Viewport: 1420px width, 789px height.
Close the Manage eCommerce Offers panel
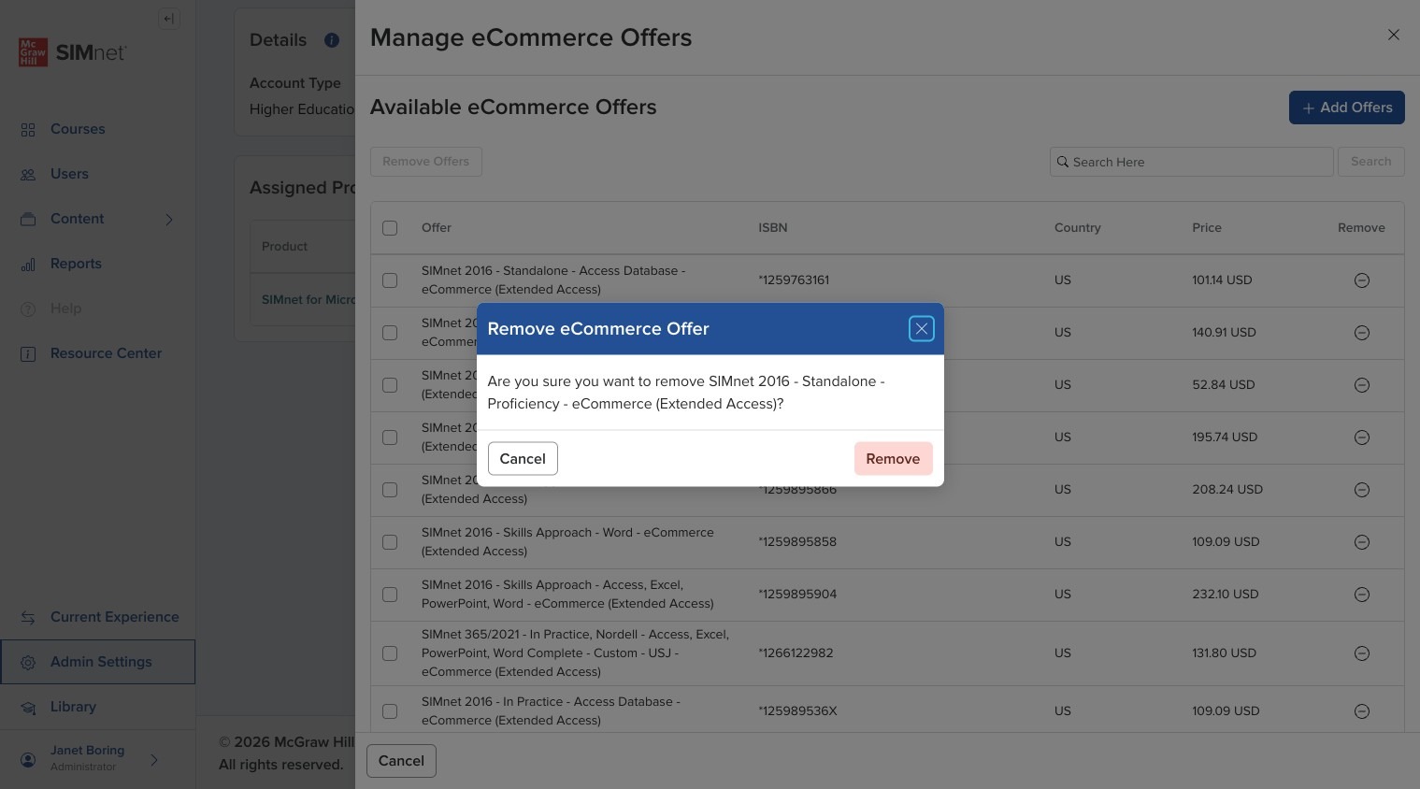pyautogui.click(x=1393, y=35)
